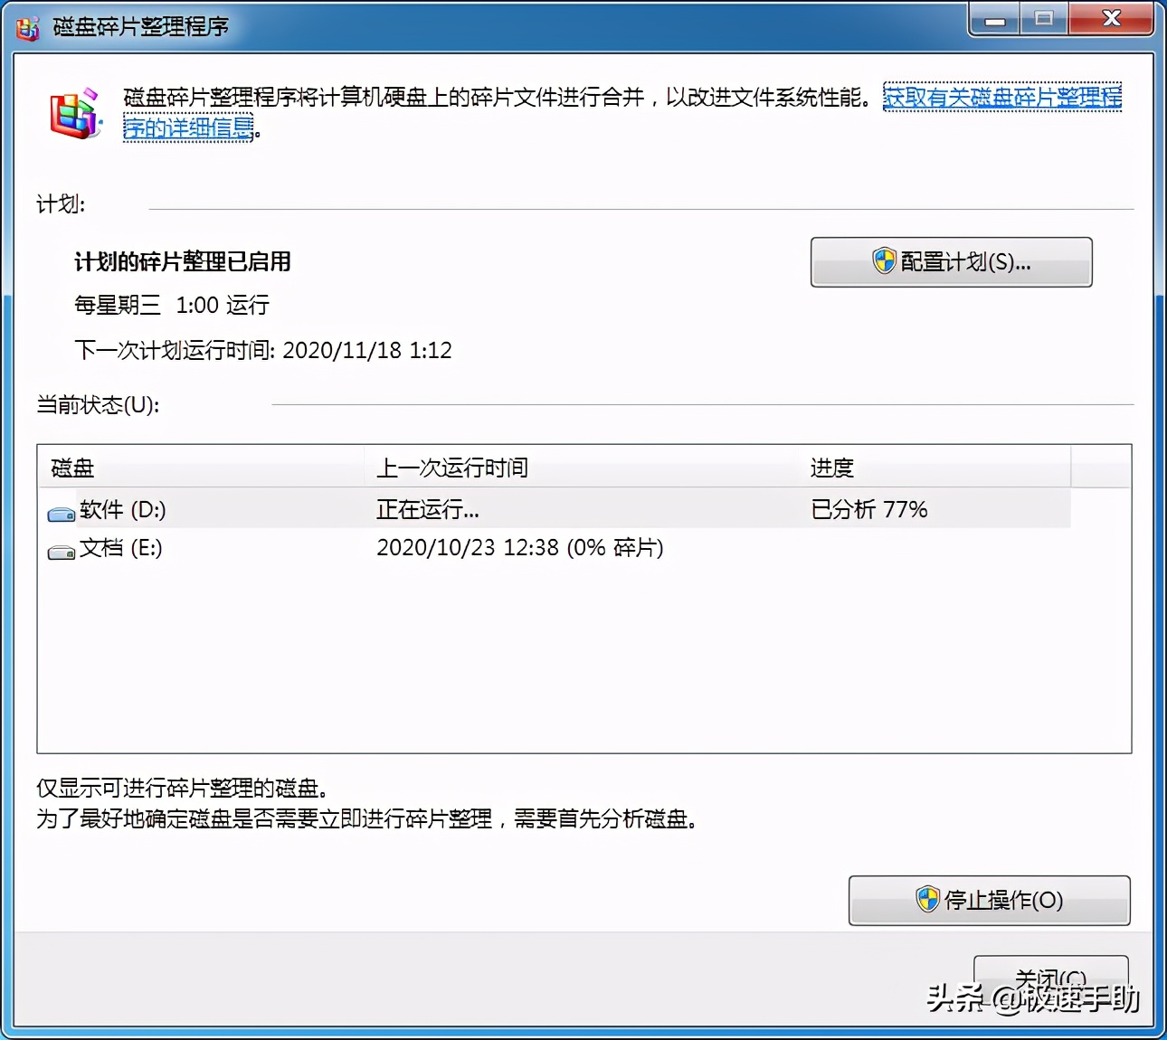Click the 磁盘 column header
The width and height of the screenshot is (1167, 1040).
tap(71, 468)
